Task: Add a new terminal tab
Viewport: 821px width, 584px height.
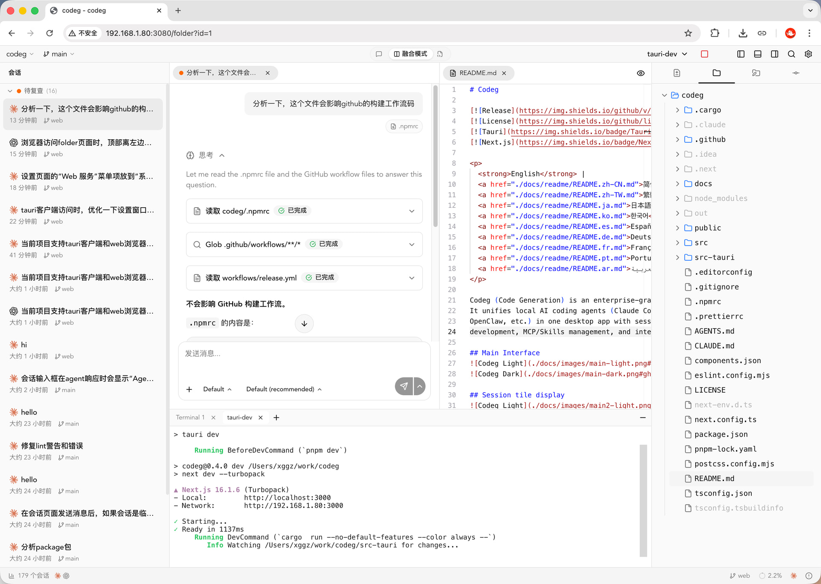Action: click(276, 417)
